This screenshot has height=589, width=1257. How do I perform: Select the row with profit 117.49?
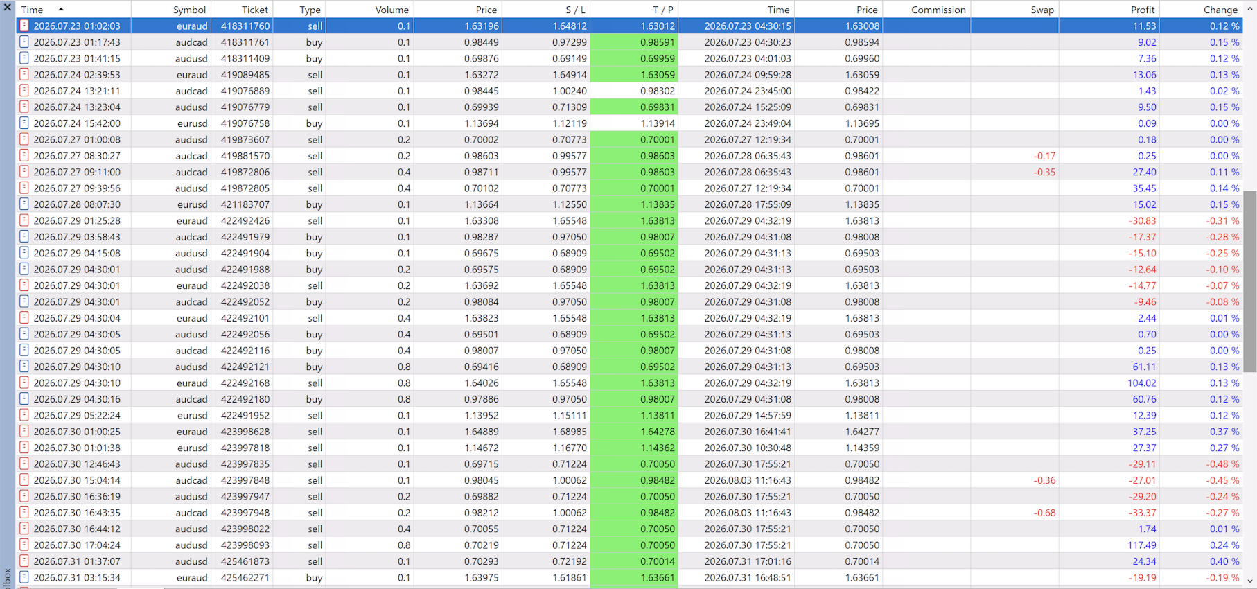[629, 545]
